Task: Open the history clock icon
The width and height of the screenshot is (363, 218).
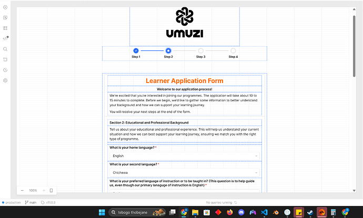Action: tap(5, 70)
